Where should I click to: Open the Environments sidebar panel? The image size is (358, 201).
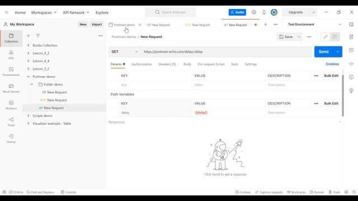point(11,71)
